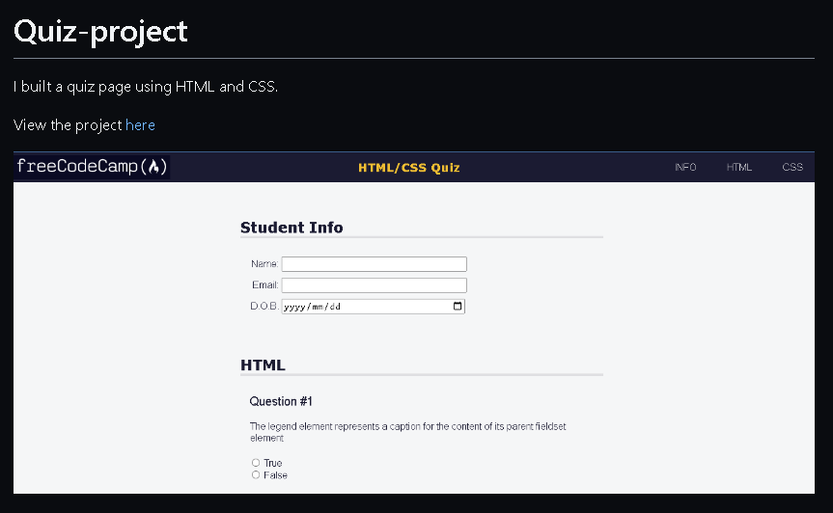Open the calendar picker in the D.O.B. field
The width and height of the screenshot is (833, 513).
(x=458, y=307)
